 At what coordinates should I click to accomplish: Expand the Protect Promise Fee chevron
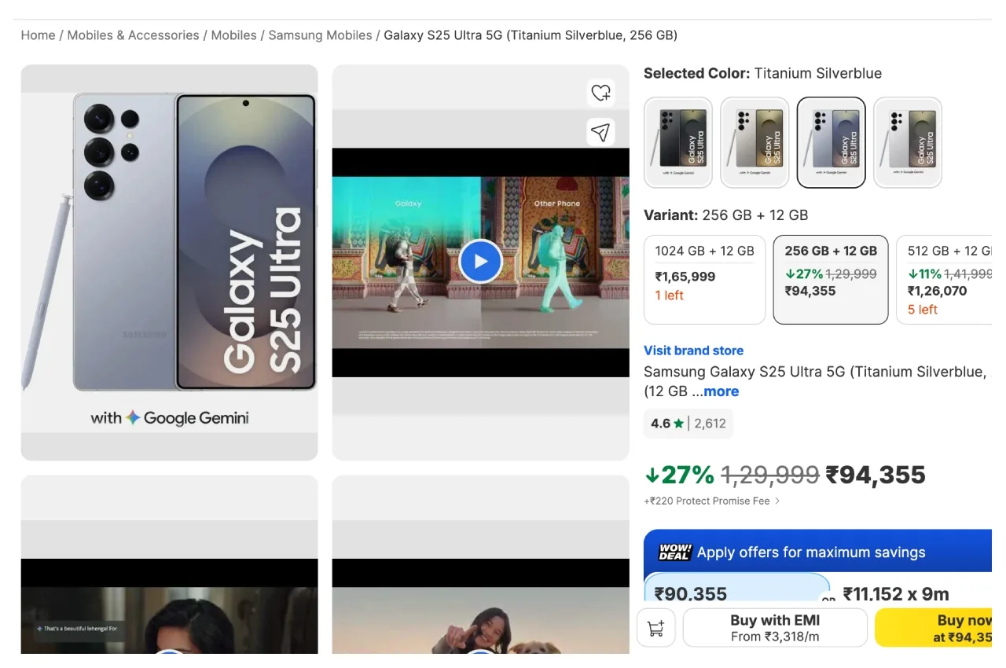[x=777, y=501]
